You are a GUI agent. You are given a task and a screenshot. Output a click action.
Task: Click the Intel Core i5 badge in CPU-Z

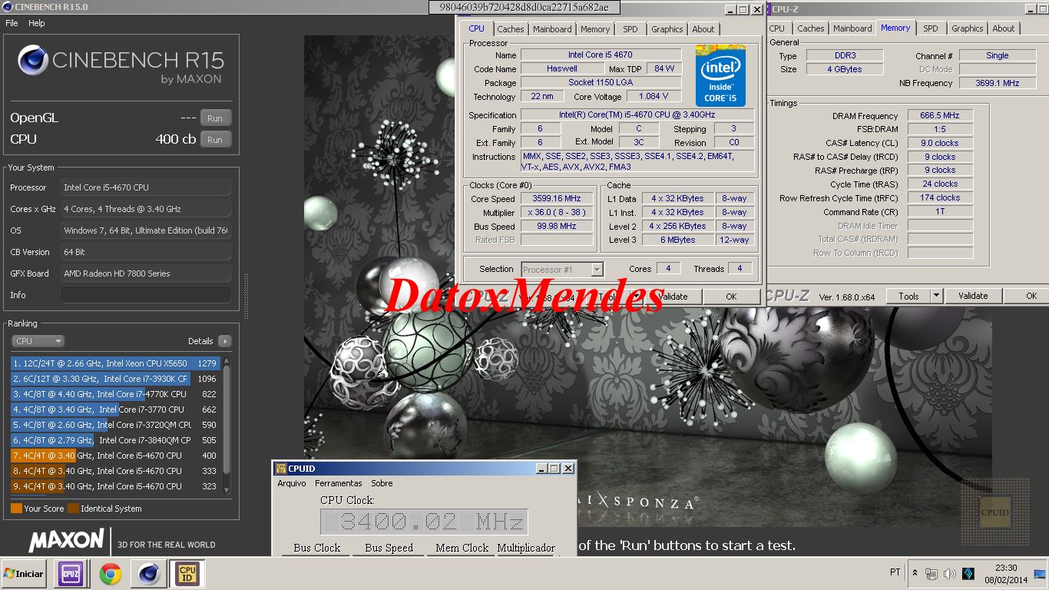pos(720,76)
